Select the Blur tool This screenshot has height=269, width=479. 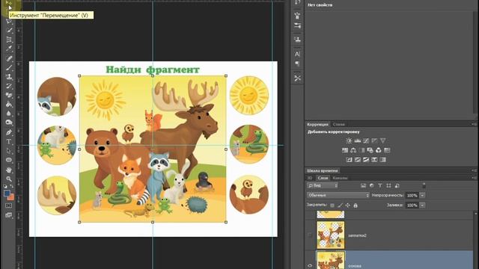[9, 114]
